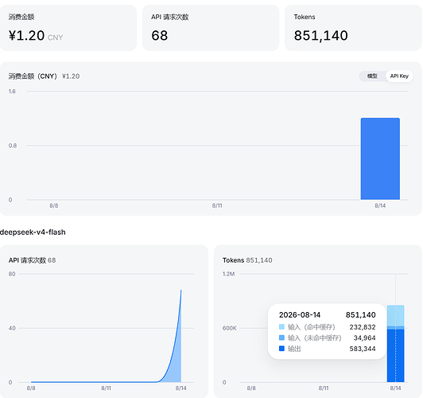
Task: Click the Tokens 851,140 chart title
Action: click(x=247, y=260)
